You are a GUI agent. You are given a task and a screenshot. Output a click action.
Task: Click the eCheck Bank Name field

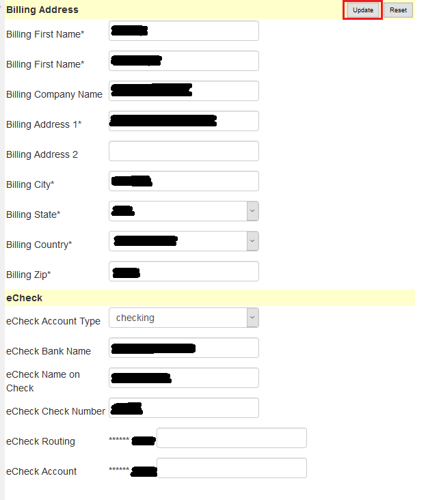click(x=184, y=348)
